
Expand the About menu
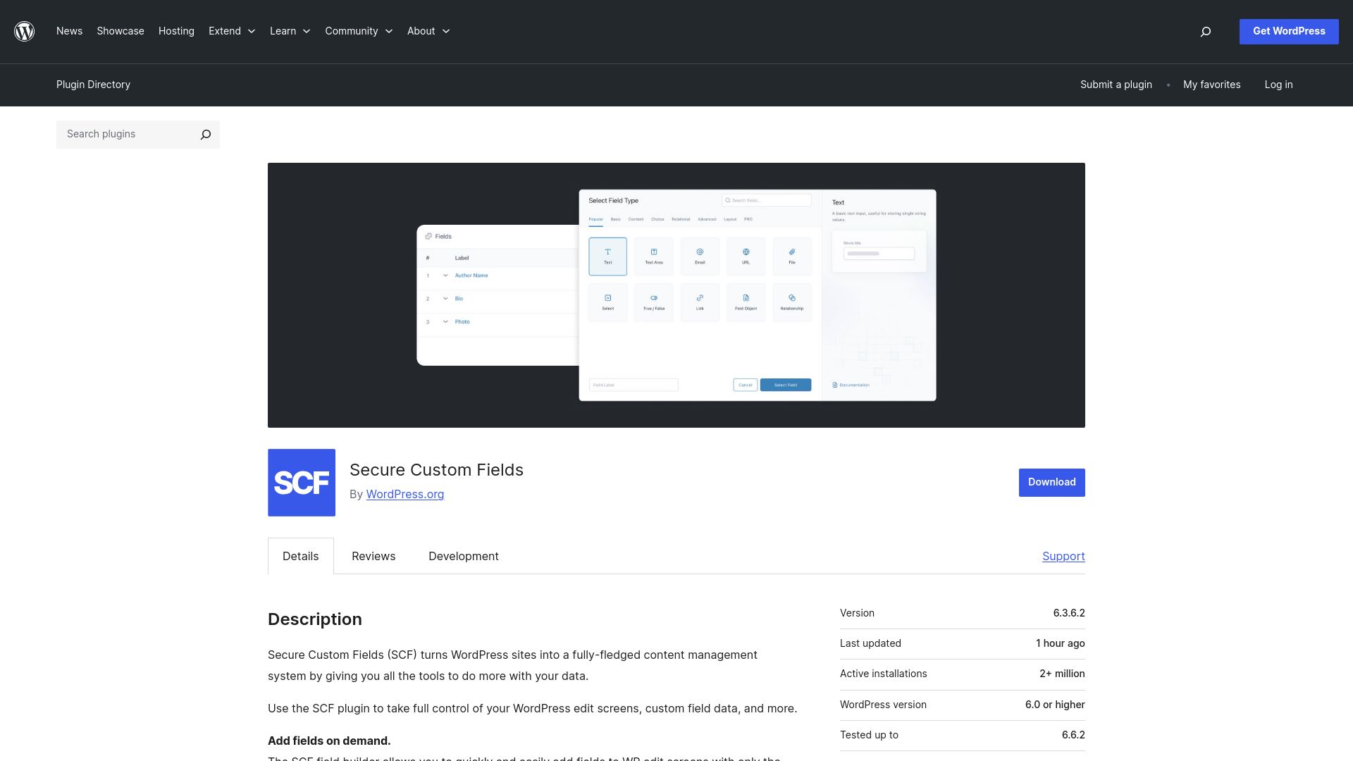point(428,31)
